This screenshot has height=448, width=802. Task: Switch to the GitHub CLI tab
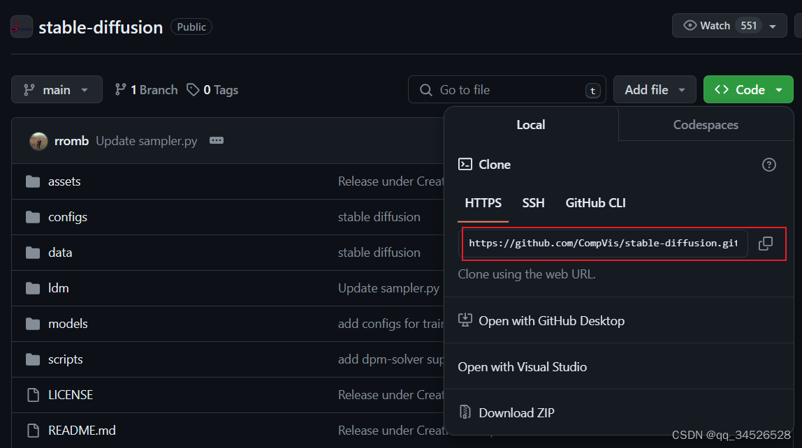[x=595, y=203]
